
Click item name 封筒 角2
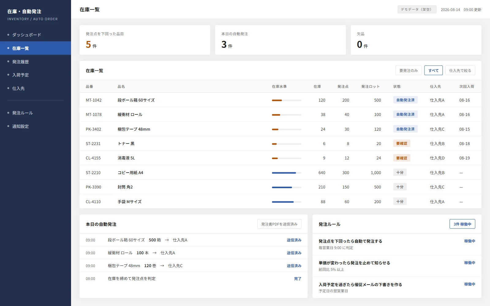[x=125, y=187]
